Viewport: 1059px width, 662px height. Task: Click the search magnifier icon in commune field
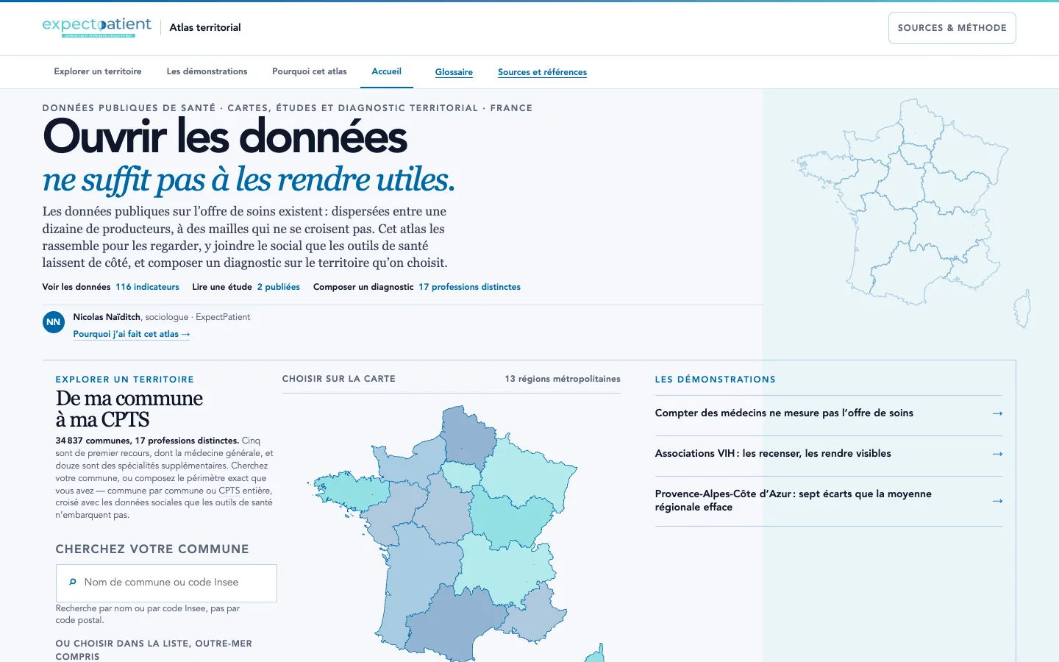pyautogui.click(x=72, y=582)
